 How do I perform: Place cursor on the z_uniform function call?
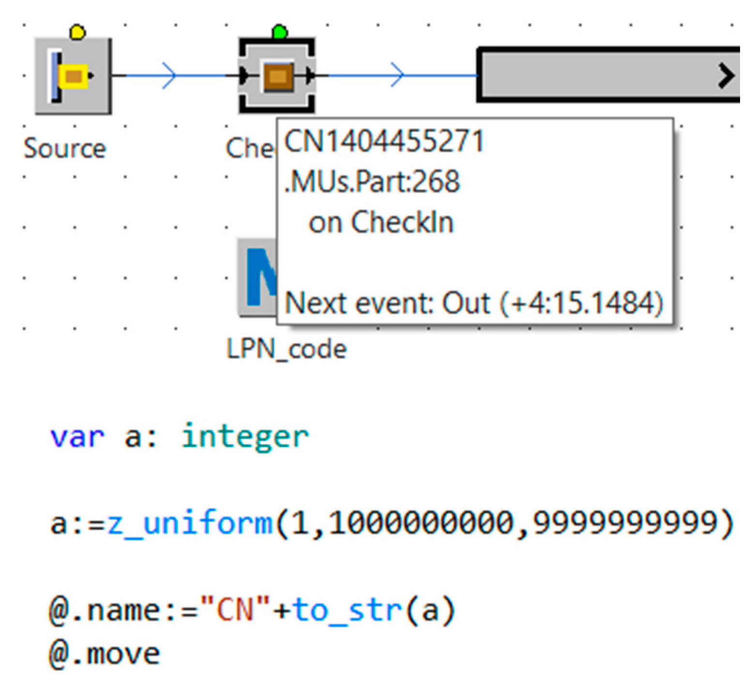pyautogui.click(x=190, y=523)
